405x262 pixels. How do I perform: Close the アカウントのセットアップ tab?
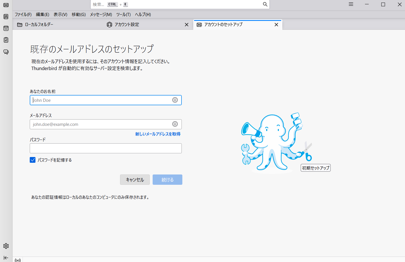tap(276, 25)
